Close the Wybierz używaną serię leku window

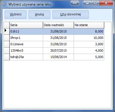click(106, 3)
